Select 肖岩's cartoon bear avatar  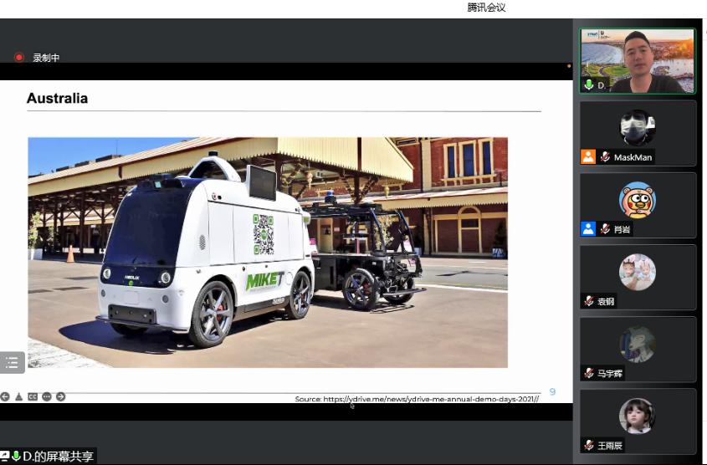[637, 200]
